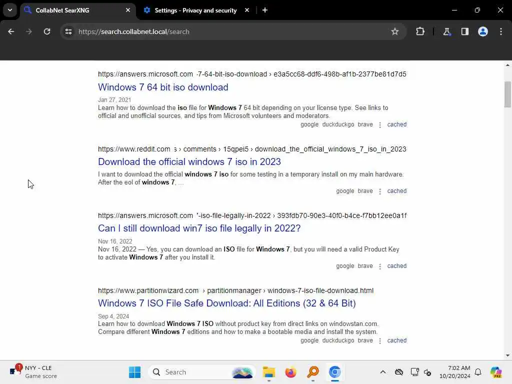The image size is (512, 384).
Task: Close the CollabNet SearXNG tab
Action: pyautogui.click(x=128, y=10)
